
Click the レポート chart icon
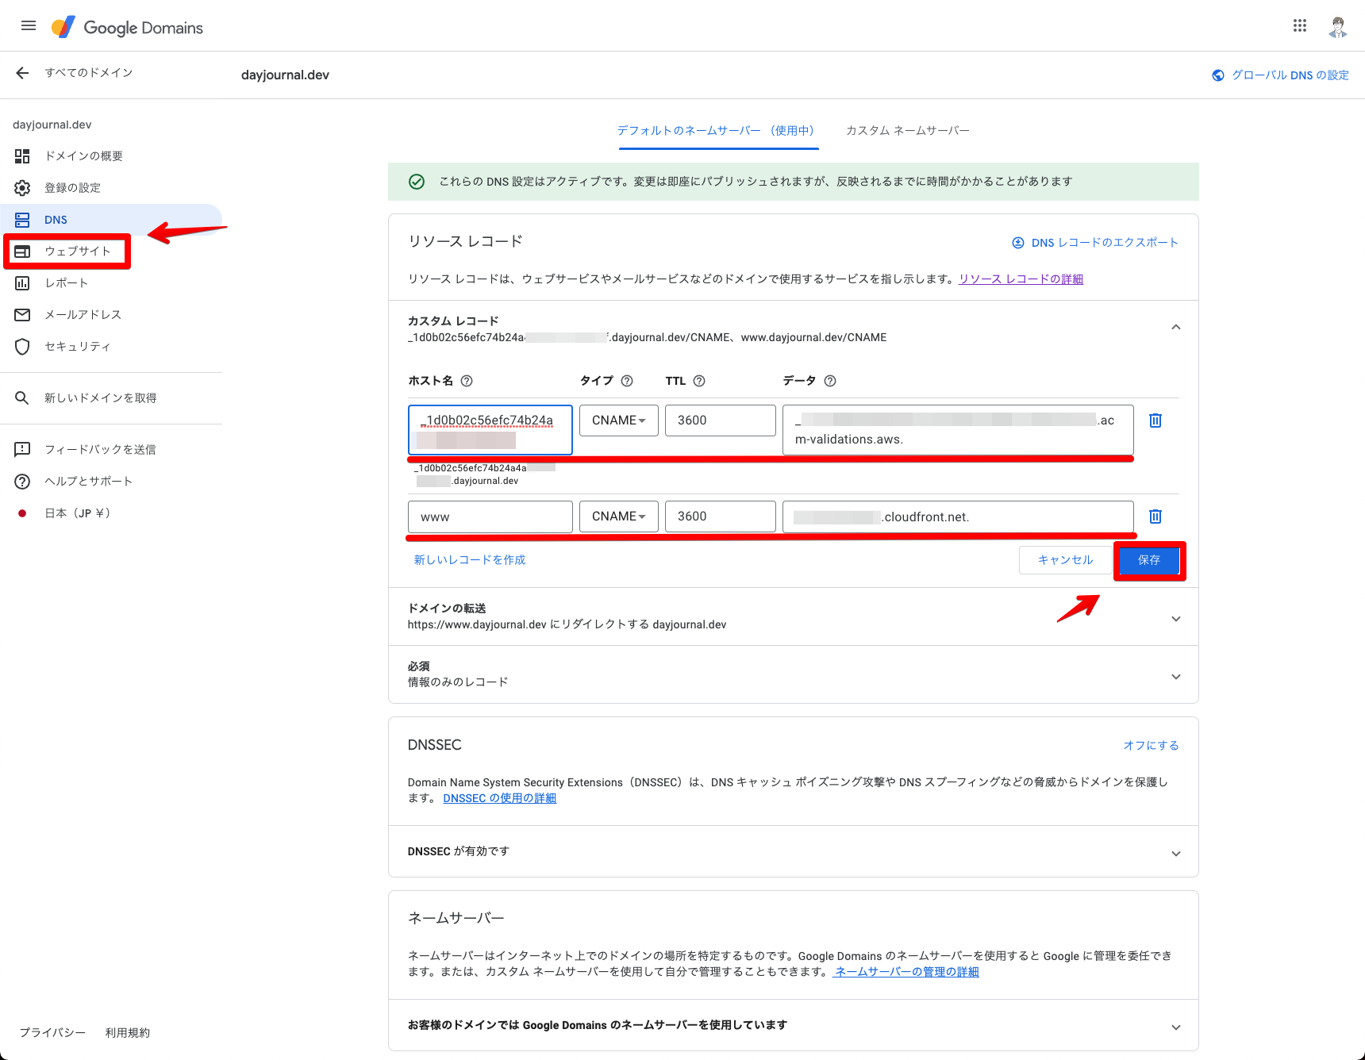(x=22, y=283)
